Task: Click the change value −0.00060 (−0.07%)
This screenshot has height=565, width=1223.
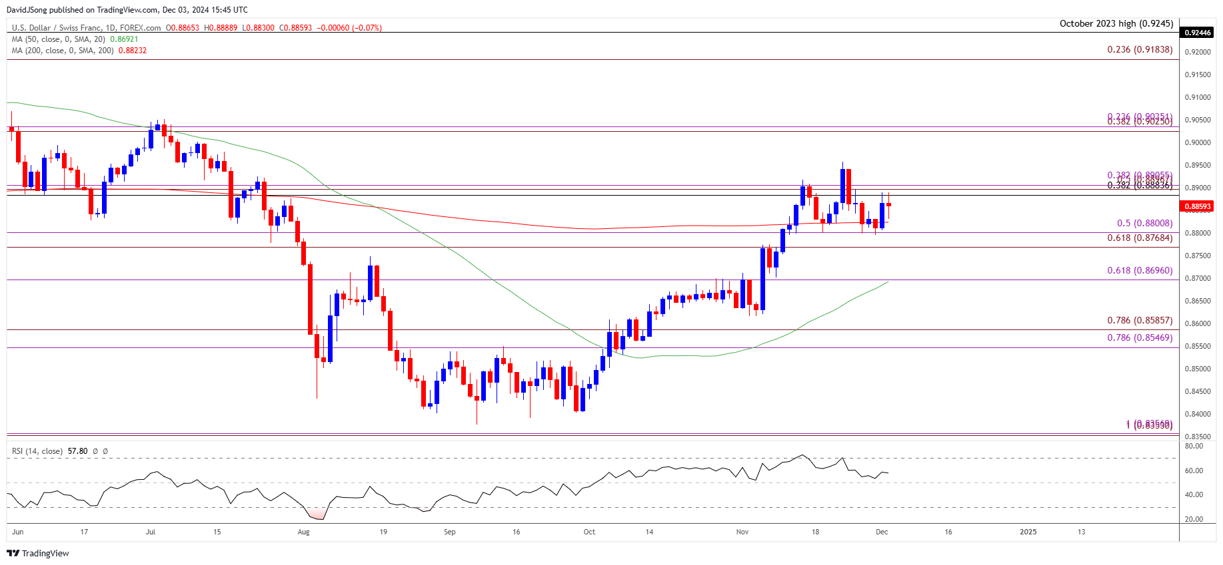Action: coord(349,28)
